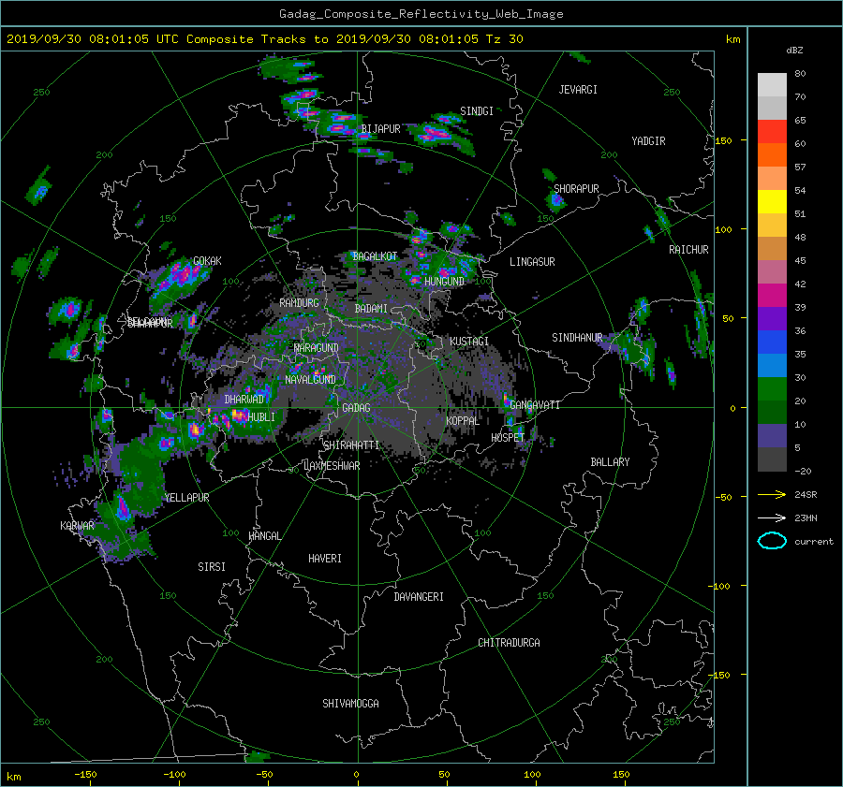Click the SINDGI city label

click(x=477, y=111)
